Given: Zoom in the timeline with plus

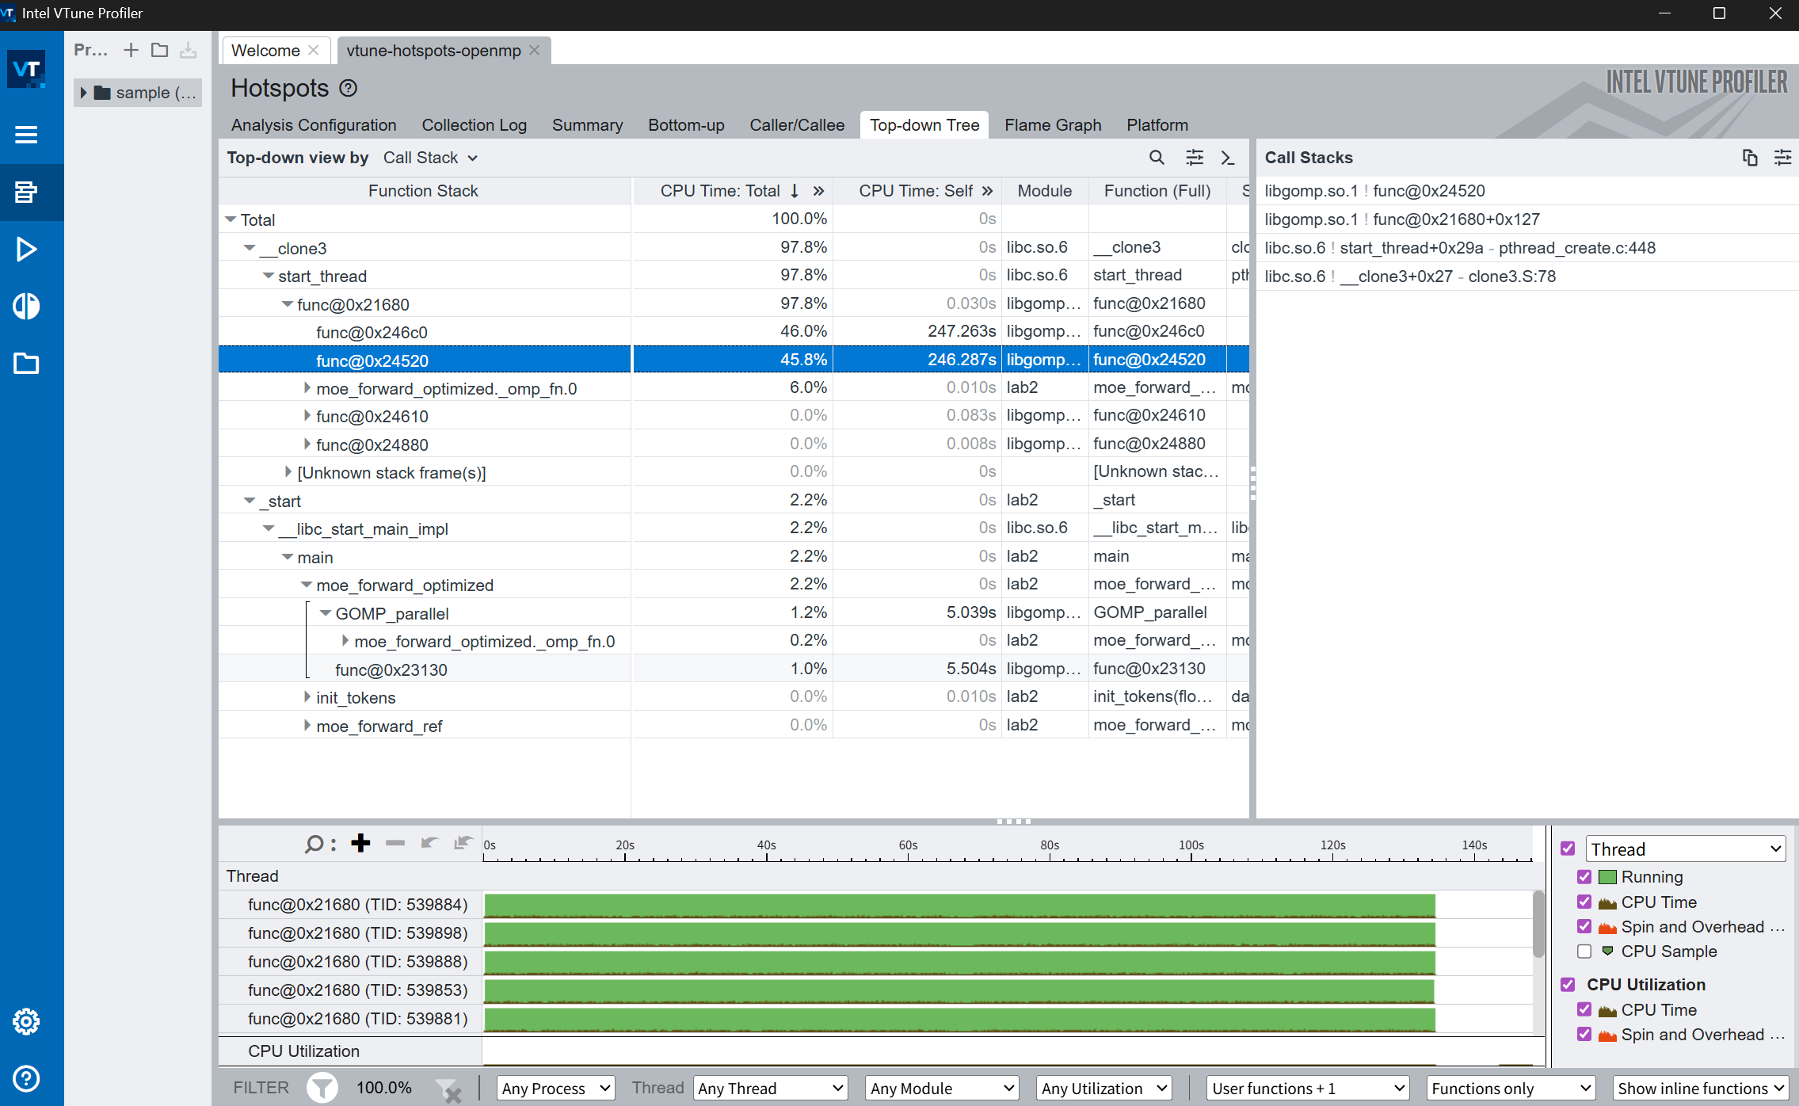Looking at the screenshot, I should click(361, 843).
